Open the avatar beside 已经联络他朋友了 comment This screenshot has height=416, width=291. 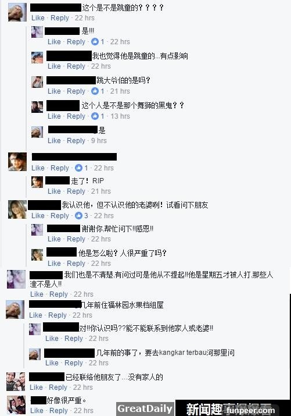tap(16, 382)
